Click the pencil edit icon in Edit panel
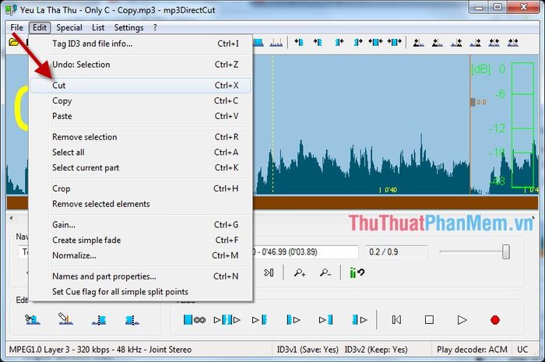This screenshot has width=545, height=362. [65, 318]
